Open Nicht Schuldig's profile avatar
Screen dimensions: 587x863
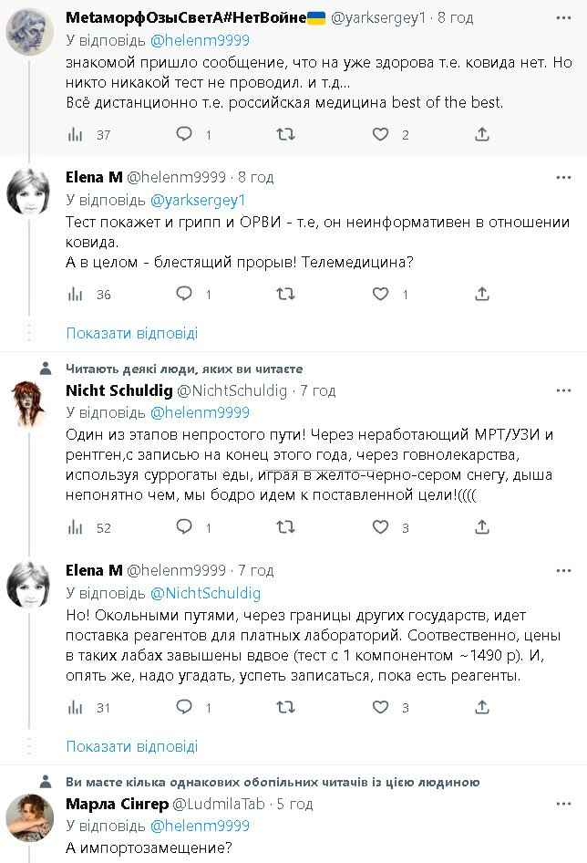(27, 404)
